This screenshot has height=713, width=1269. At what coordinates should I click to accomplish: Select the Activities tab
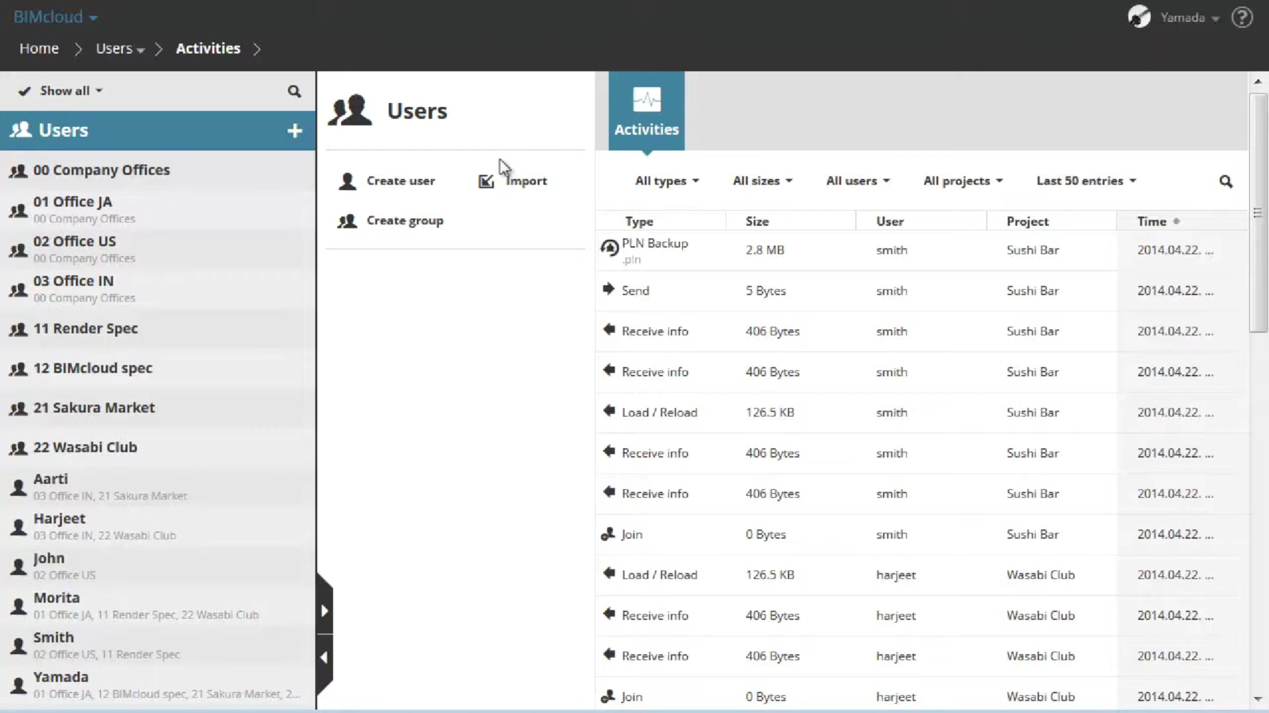[646, 111]
